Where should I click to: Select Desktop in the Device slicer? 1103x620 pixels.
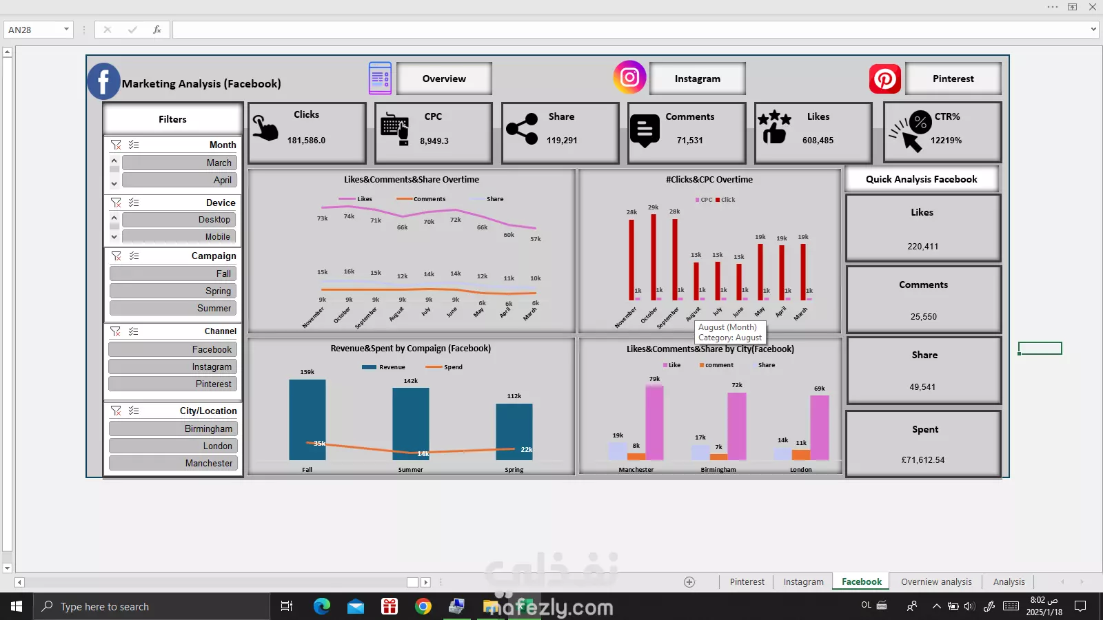(x=179, y=219)
